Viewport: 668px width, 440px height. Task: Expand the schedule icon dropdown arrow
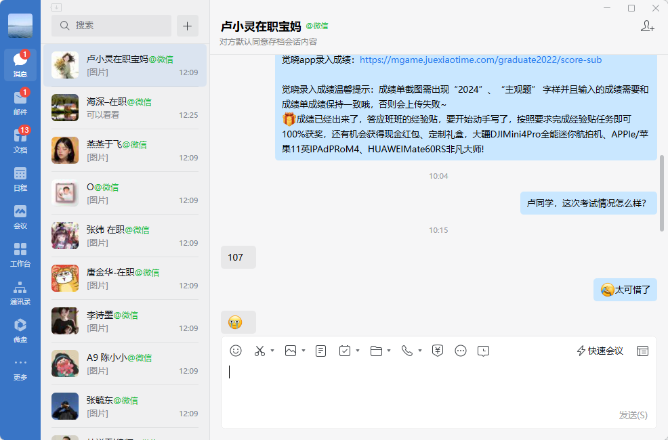pos(358,351)
